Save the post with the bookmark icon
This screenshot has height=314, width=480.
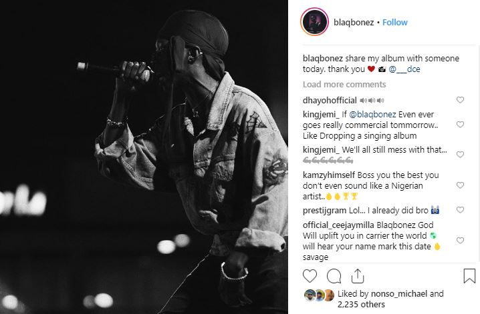click(x=469, y=276)
